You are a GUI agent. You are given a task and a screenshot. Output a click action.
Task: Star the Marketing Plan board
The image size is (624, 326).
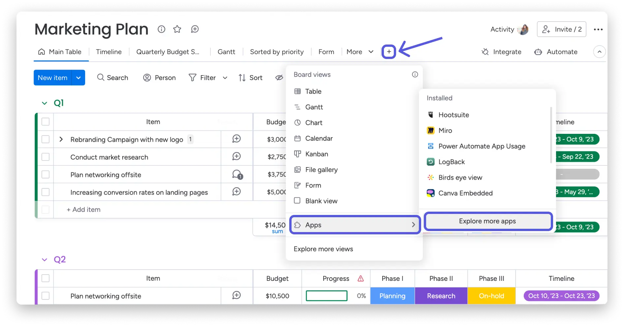point(177,29)
